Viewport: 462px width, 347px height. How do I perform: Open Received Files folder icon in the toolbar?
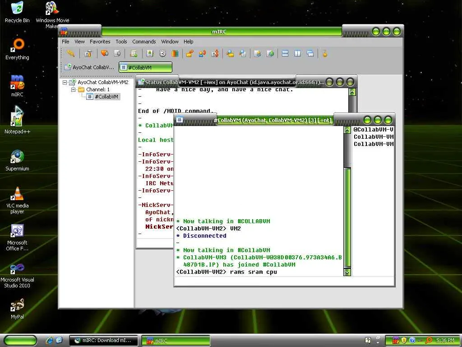[x=230, y=53]
